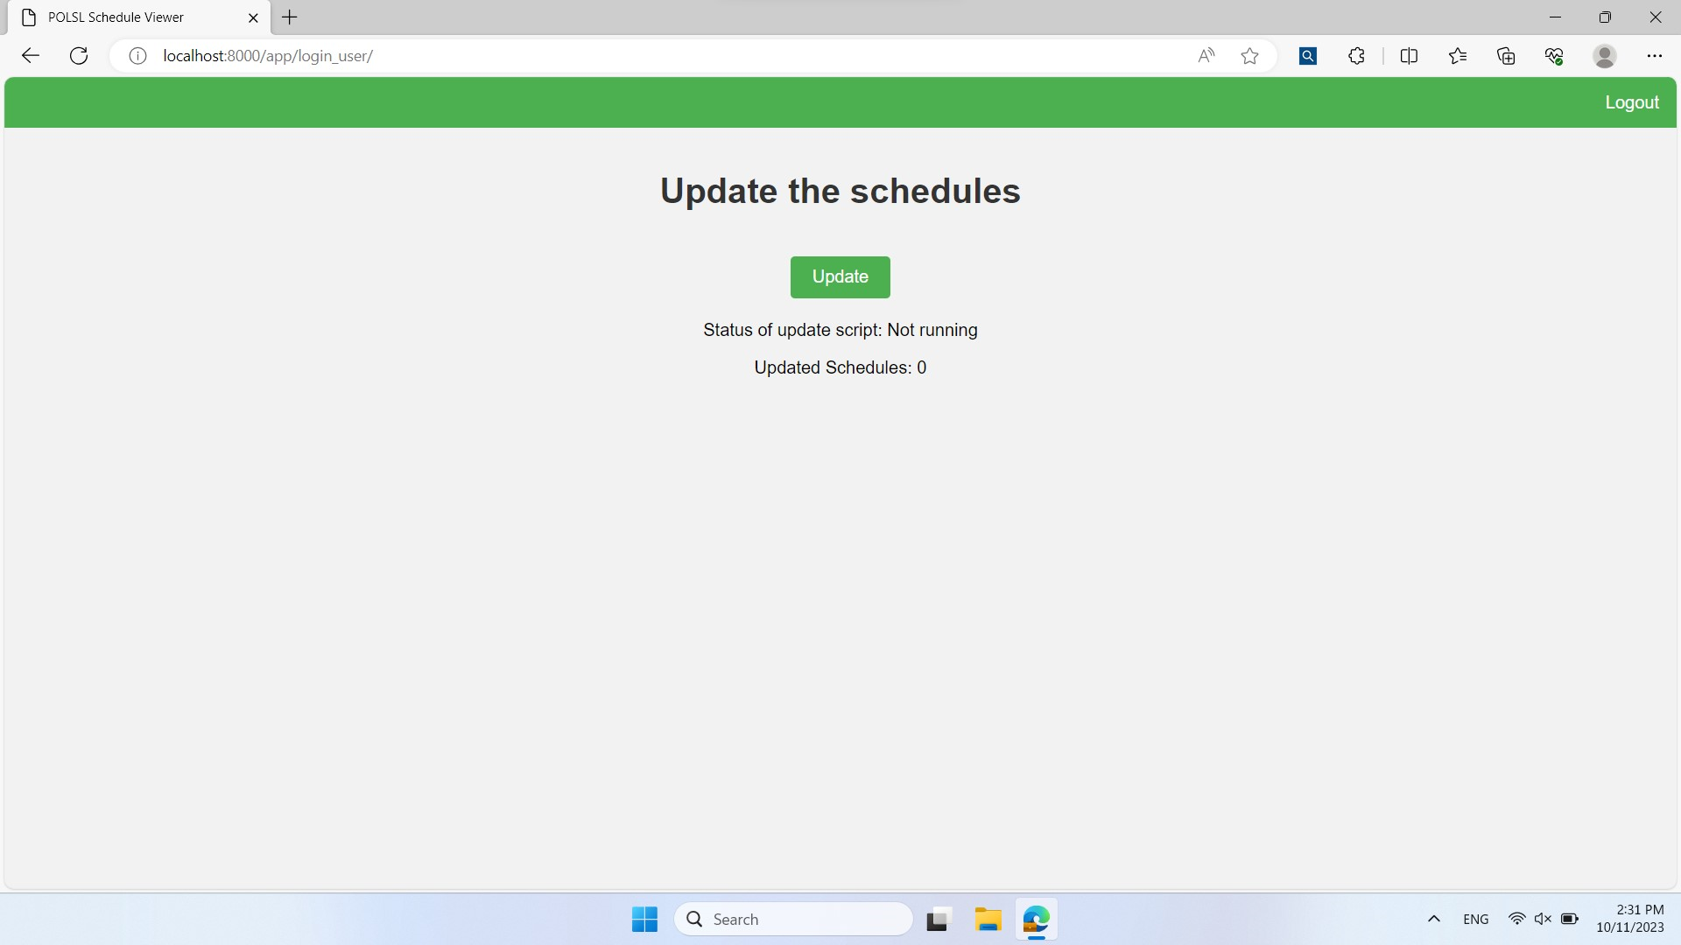Refresh the current page

pyautogui.click(x=78, y=55)
